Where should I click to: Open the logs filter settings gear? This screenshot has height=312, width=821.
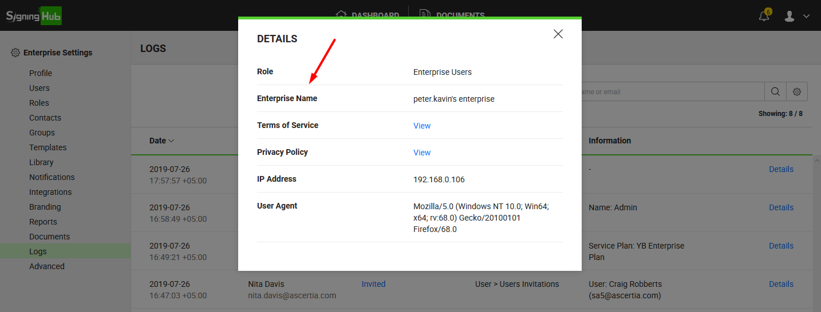pos(796,91)
